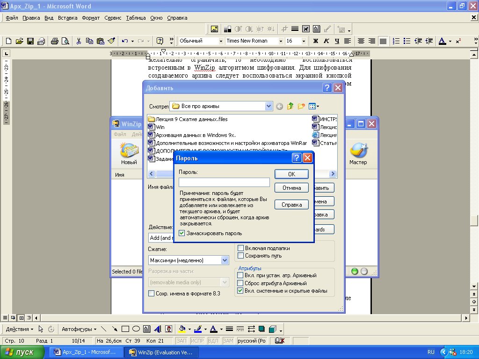Click the Print icon in Word toolbar
The height and width of the screenshot is (359, 479).
[x=54, y=41]
